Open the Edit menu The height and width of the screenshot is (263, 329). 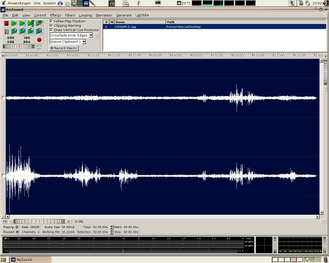pos(15,15)
